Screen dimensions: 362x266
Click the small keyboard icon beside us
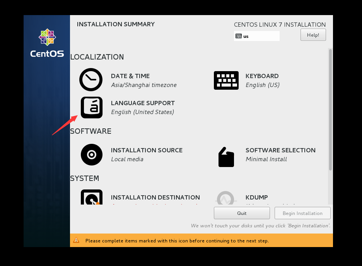(x=239, y=36)
